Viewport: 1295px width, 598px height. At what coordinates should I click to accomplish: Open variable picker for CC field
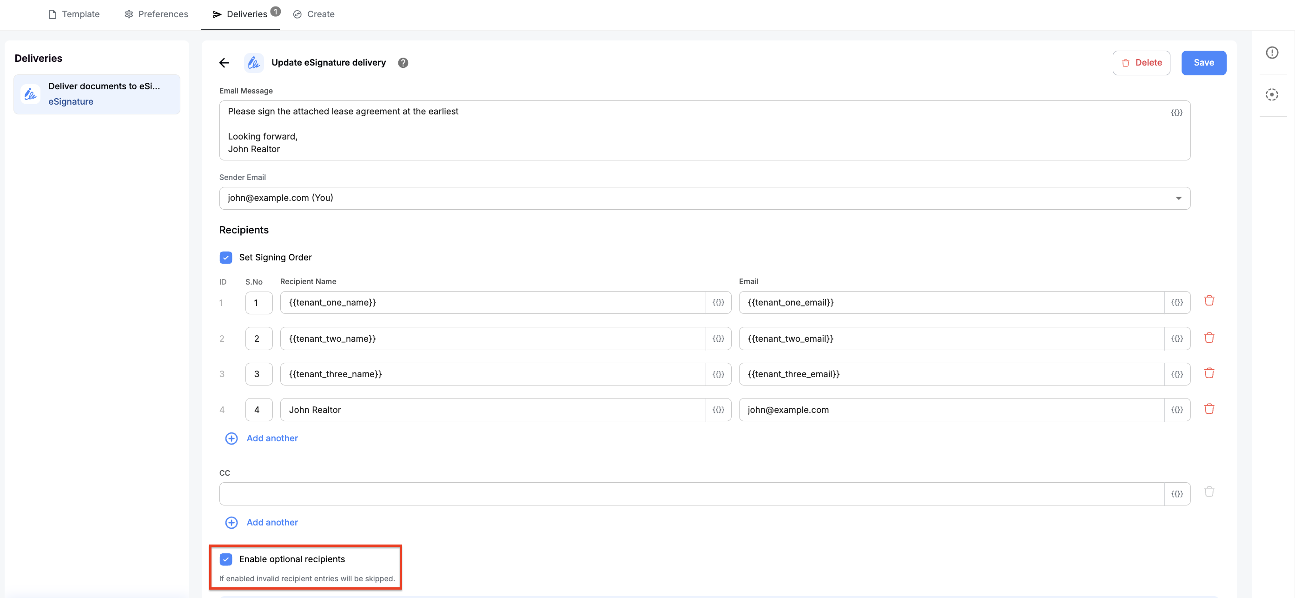click(1177, 494)
